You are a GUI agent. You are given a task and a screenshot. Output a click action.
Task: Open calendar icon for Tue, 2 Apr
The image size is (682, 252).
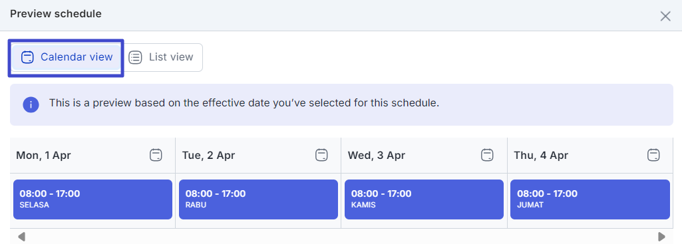(x=321, y=155)
